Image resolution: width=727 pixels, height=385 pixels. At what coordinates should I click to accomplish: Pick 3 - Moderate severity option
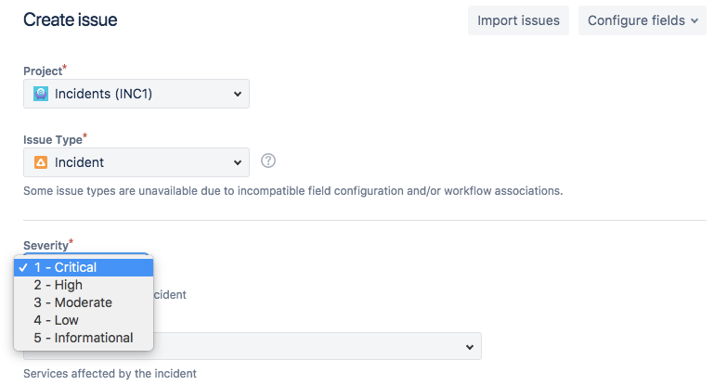84,302
